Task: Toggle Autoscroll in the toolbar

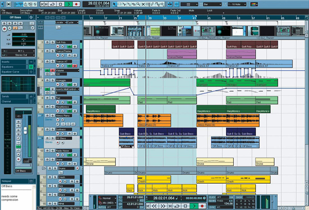Action: [169, 4]
